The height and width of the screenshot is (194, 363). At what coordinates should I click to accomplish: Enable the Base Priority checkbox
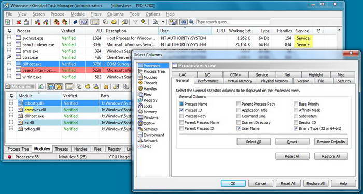coord(296,104)
